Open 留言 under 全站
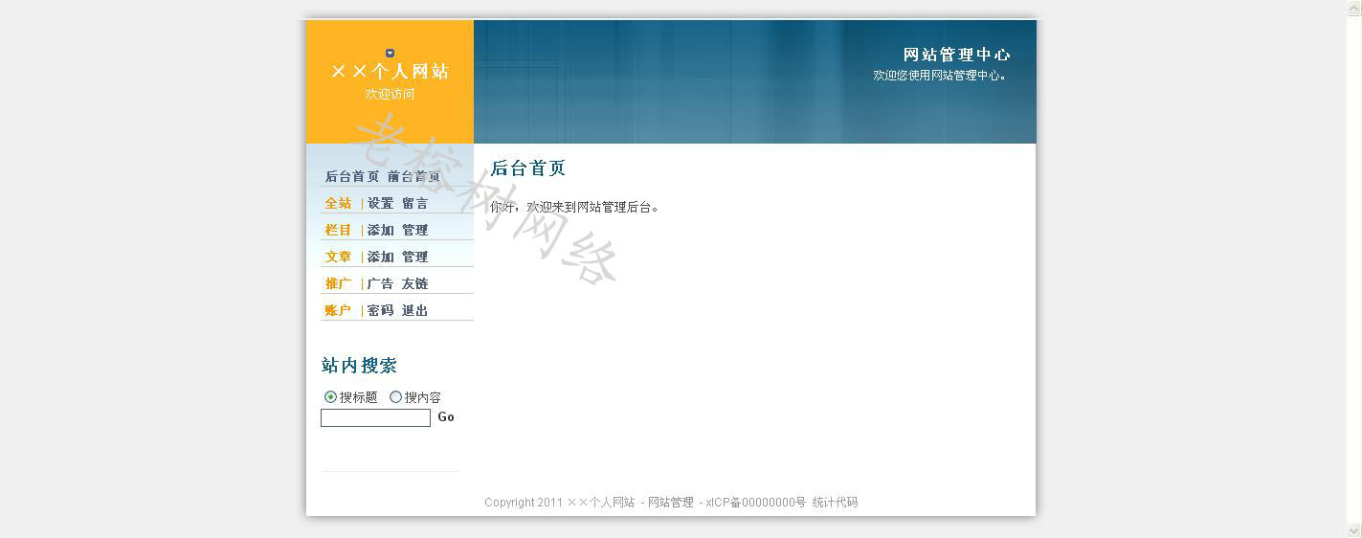 [x=415, y=203]
